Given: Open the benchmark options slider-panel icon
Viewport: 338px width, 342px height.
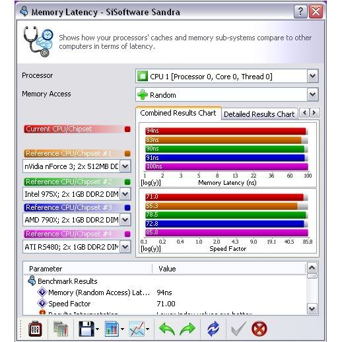Looking at the screenshot, I should (x=35, y=329).
